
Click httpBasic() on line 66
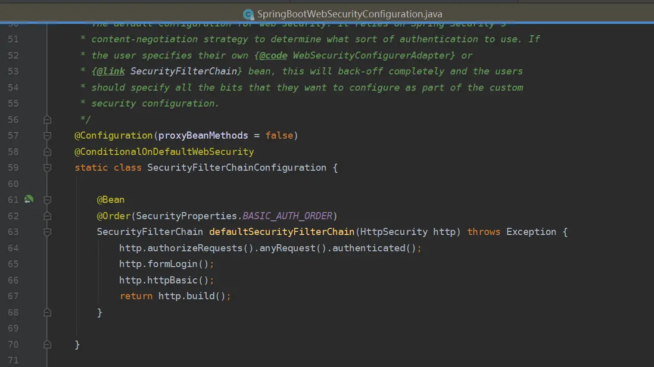pos(178,280)
